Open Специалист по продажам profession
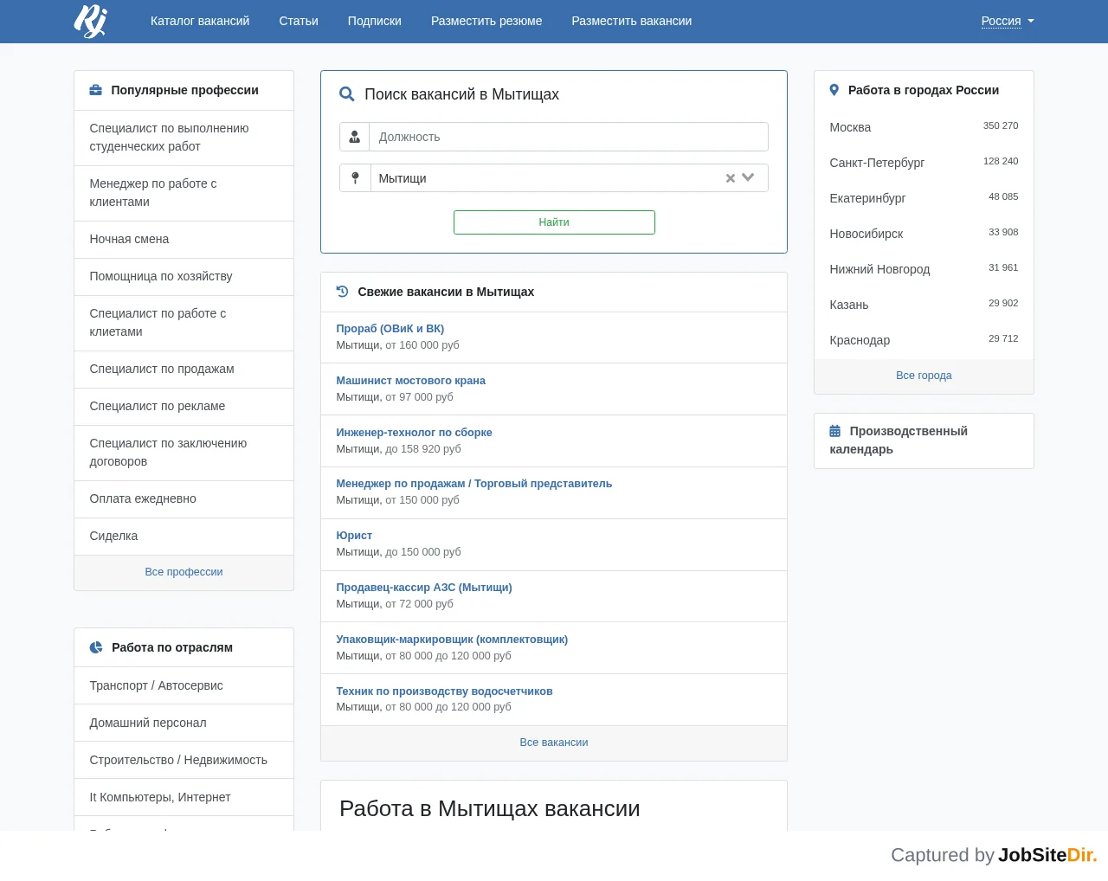Viewport: 1108px width, 881px height. point(184,370)
